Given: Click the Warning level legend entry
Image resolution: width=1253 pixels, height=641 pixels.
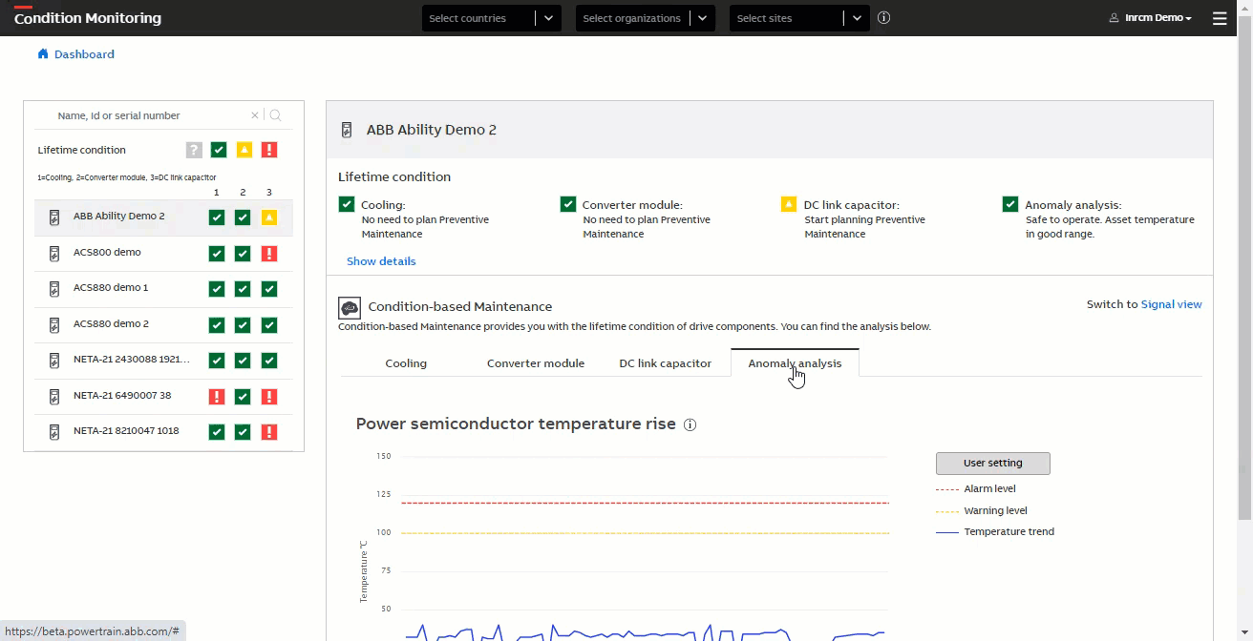Looking at the screenshot, I should 982,511.
